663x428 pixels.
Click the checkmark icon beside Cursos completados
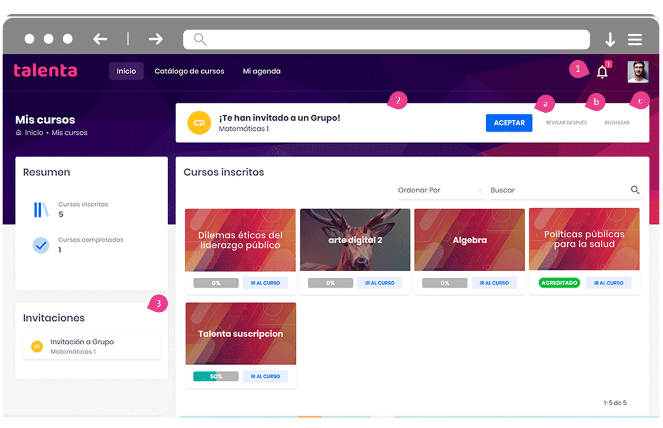tap(41, 245)
